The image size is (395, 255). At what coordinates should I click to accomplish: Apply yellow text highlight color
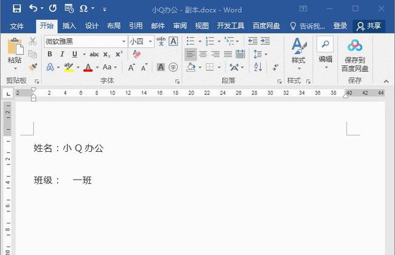(69, 67)
